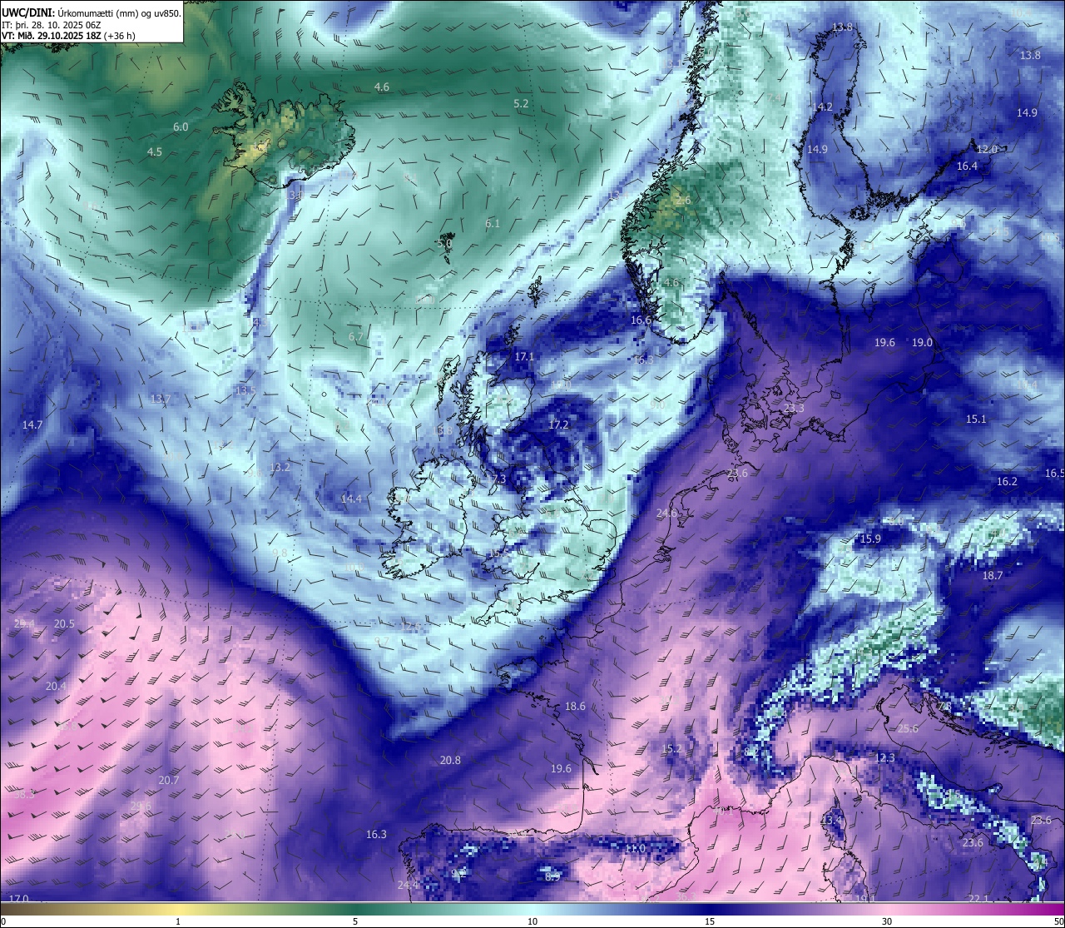
Task: Click the 2.6 value over Norway
Action: point(683,201)
